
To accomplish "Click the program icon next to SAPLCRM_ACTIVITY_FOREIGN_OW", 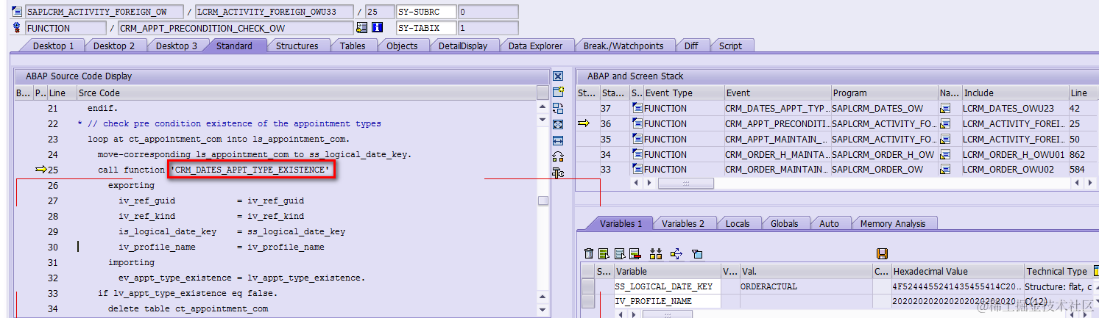I will (17, 12).
